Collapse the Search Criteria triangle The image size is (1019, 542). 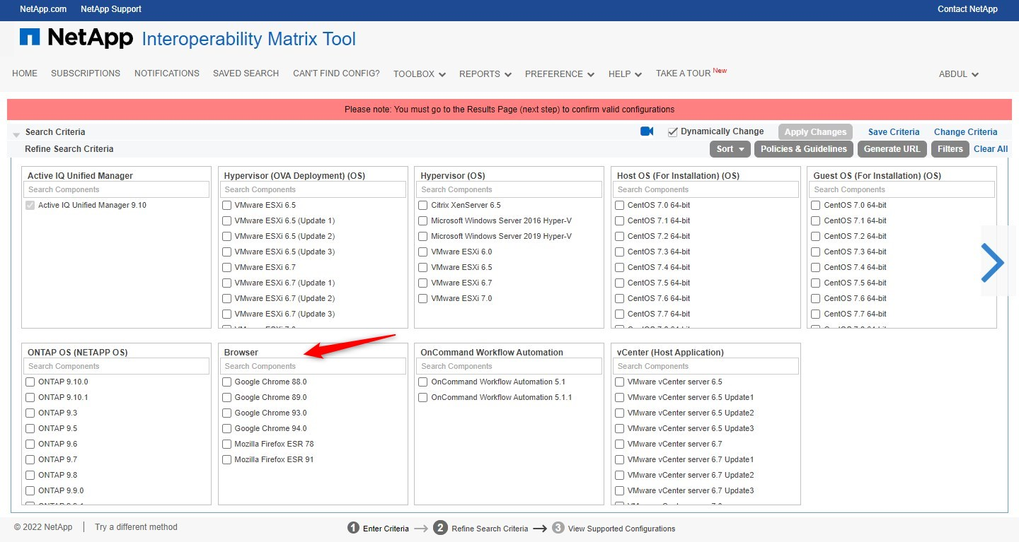pyautogui.click(x=16, y=134)
